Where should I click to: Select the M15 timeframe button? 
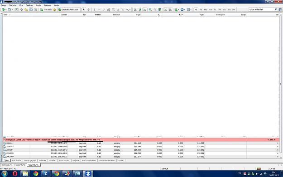coord(206,10)
